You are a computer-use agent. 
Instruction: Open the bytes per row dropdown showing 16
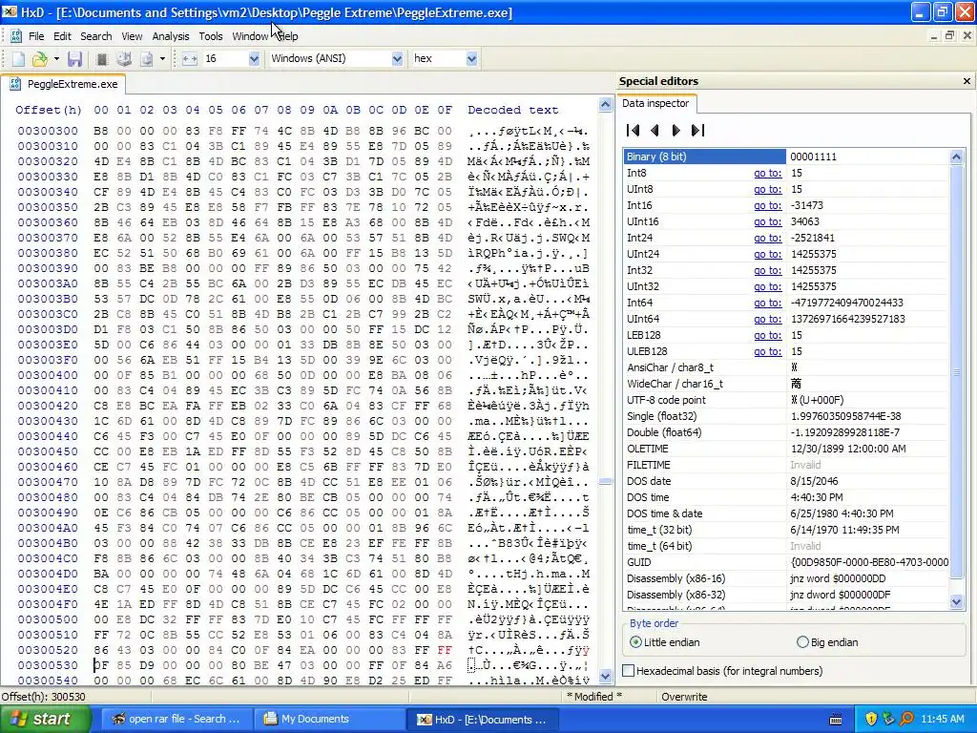(254, 58)
